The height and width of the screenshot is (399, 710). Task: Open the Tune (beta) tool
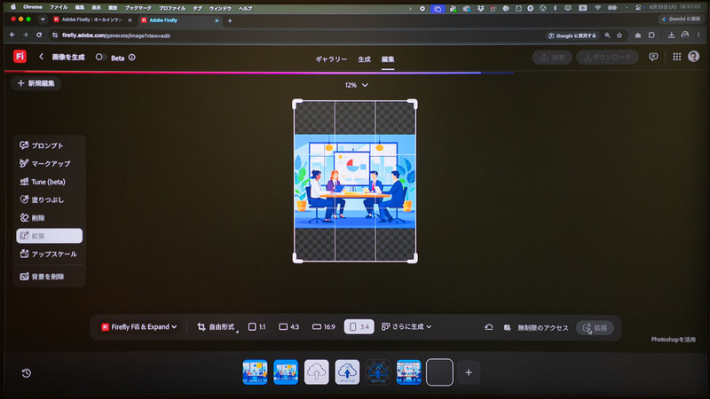pyautogui.click(x=49, y=182)
